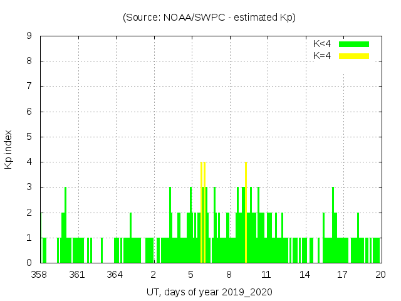401x301 pixels.
Task: Click the y-axis tick label 9
Action: point(29,36)
